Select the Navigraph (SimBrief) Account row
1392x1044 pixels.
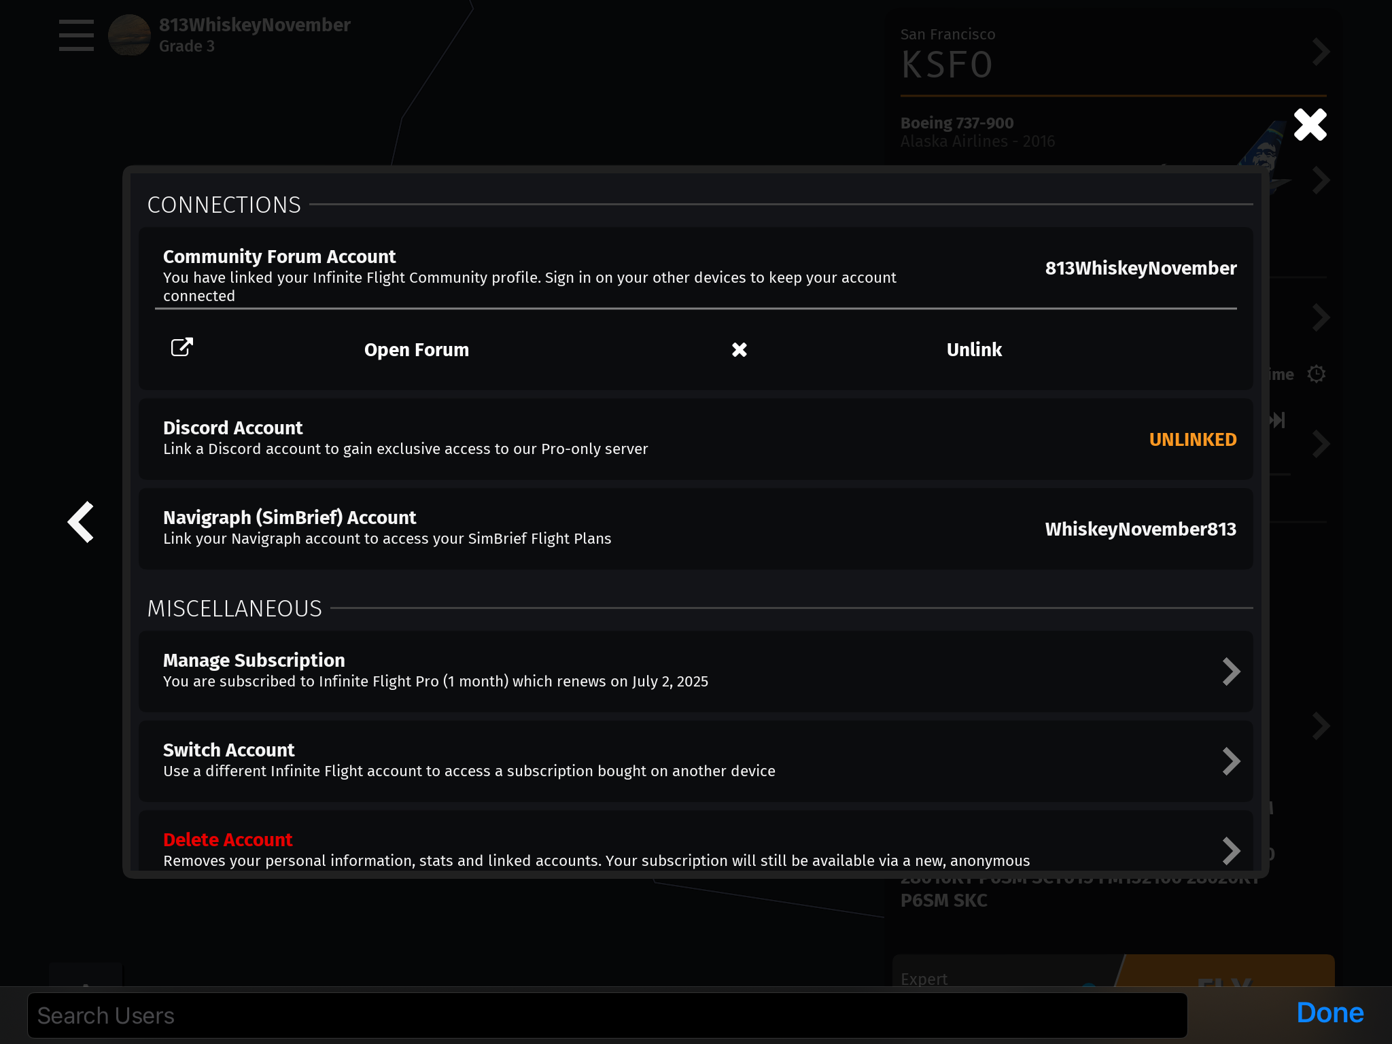(696, 528)
